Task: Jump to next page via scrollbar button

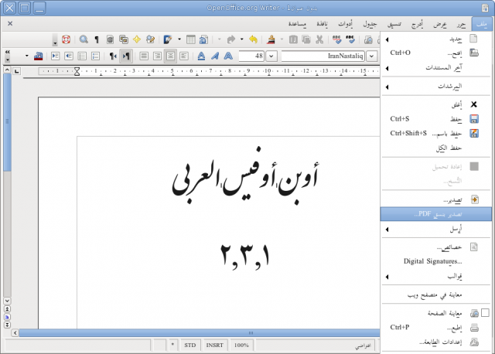Action: (x=7, y=325)
